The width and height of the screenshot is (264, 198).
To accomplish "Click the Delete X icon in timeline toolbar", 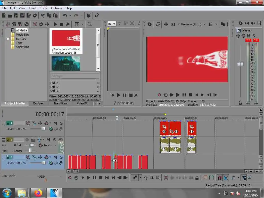I will (x=166, y=178).
